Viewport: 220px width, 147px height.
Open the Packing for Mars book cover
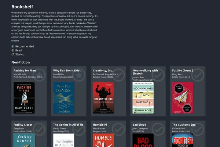point(24,98)
